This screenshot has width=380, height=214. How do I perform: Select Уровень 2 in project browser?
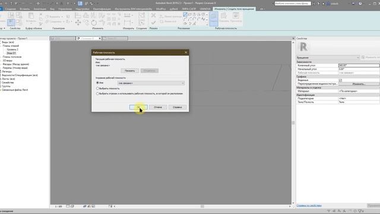12,49
